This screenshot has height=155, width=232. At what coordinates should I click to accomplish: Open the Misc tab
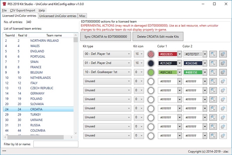(83, 16)
